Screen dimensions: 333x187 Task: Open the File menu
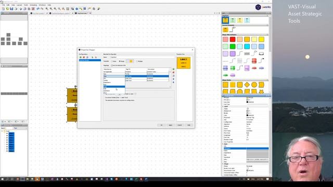tap(4, 5)
